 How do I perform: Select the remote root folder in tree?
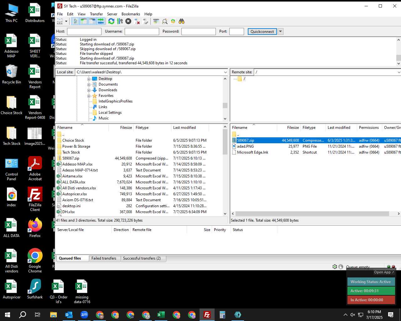click(244, 79)
